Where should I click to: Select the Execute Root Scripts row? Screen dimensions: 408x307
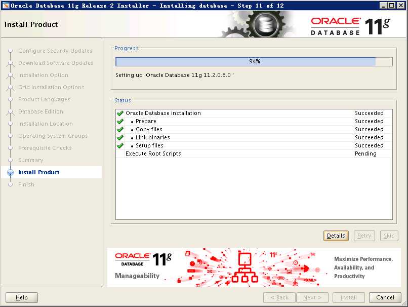coord(254,153)
